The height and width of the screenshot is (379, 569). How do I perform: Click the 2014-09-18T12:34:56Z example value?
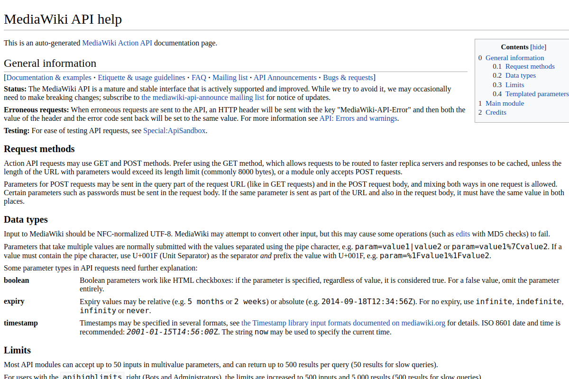coord(368,301)
